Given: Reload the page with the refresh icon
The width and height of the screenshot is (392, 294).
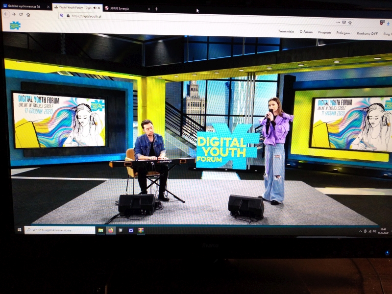Looking at the screenshot, I should (x=21, y=15).
